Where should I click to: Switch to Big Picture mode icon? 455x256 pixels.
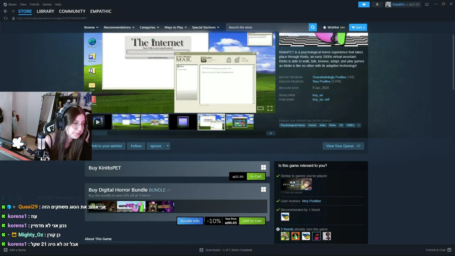point(427,4)
